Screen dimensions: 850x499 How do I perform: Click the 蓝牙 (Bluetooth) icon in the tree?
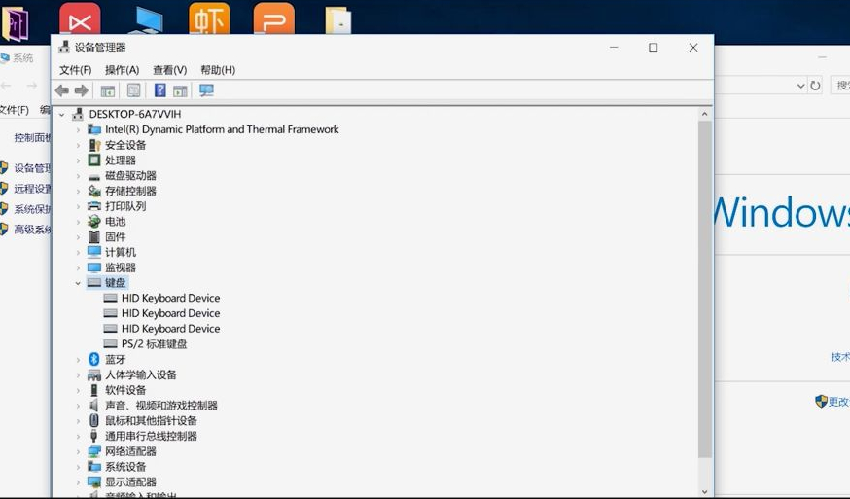(94, 360)
